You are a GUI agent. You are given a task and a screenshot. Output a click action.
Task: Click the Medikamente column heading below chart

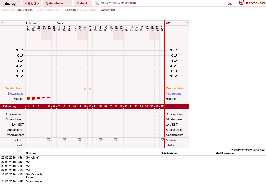tap(225, 153)
